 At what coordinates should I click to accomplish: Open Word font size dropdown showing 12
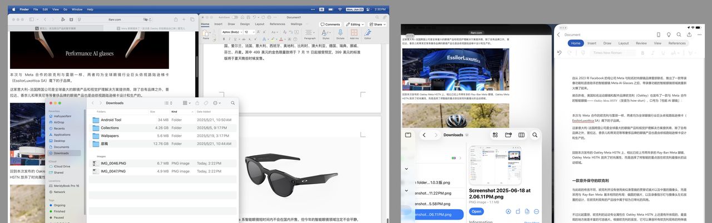249,32
